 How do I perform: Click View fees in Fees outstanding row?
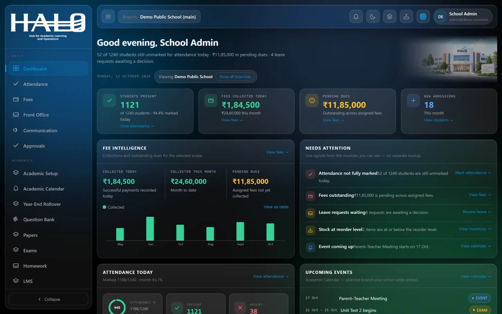480,194
